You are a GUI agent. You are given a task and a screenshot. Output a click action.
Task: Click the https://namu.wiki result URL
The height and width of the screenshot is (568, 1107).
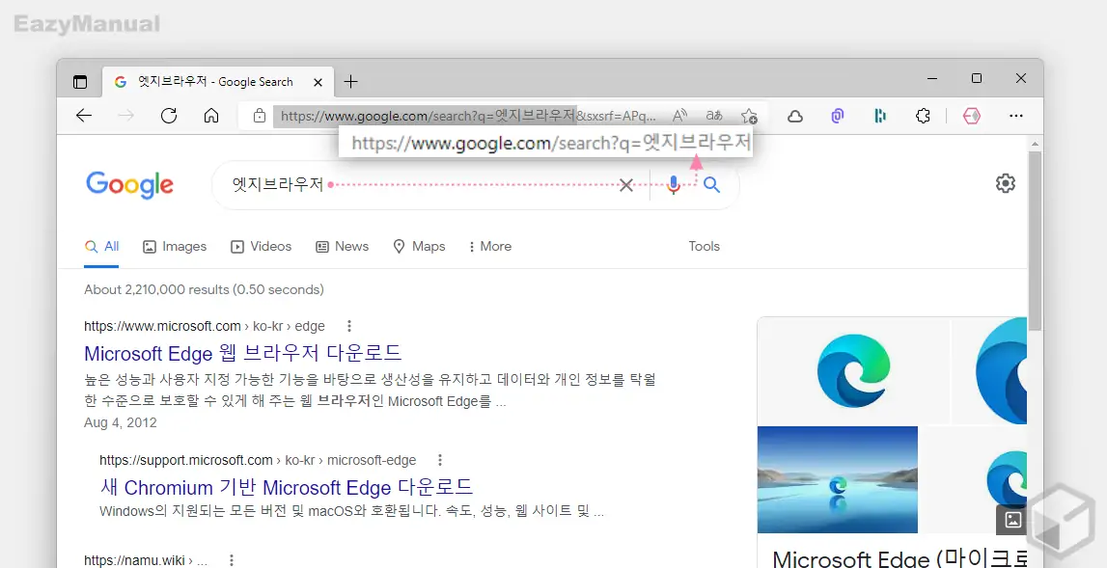click(146, 560)
